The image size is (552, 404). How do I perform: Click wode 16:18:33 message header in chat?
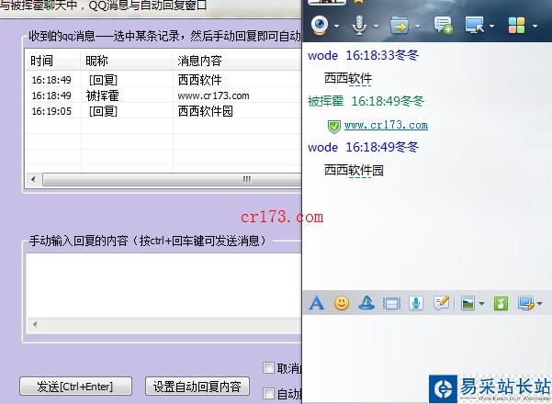363,55
